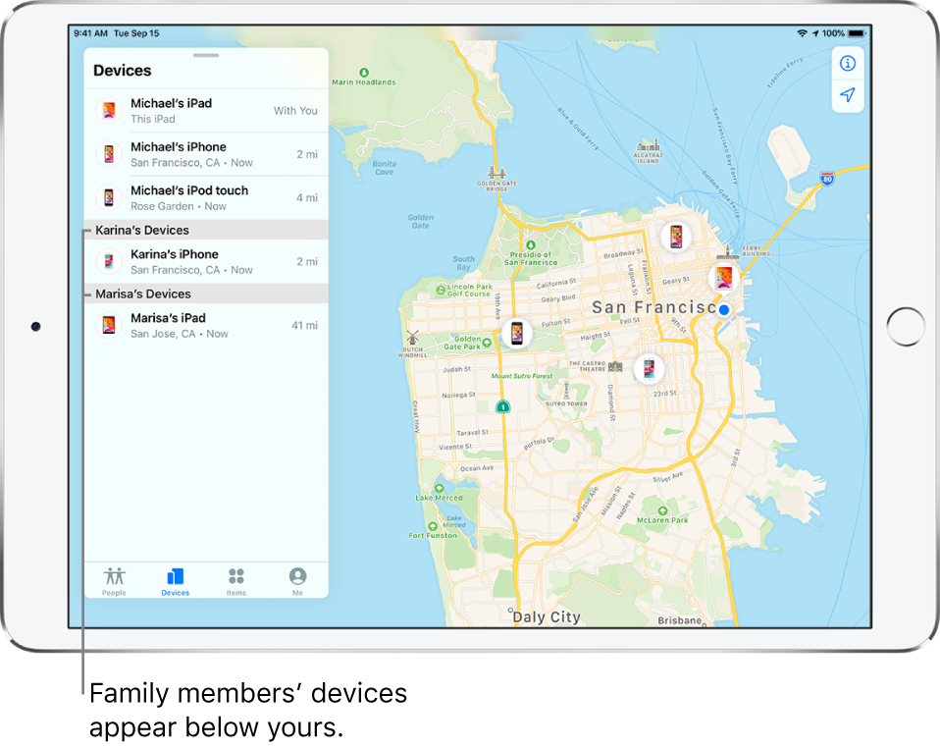Tap Marisa's iPad thumbnail icon in list

(x=109, y=325)
